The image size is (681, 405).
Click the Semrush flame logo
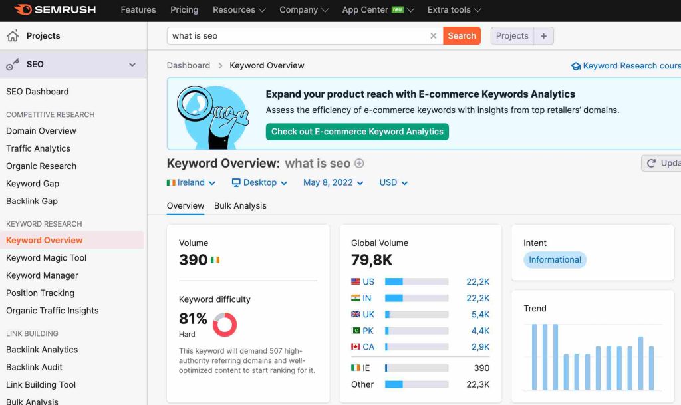23,9
